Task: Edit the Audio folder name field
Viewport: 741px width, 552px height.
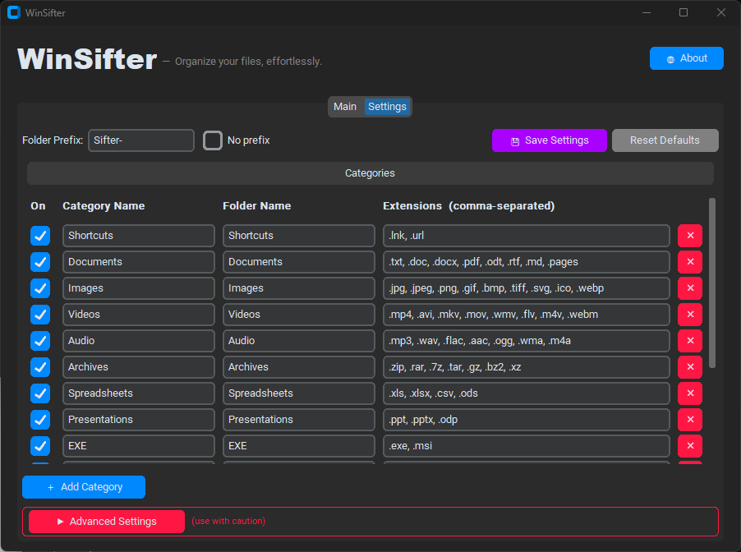Action: click(299, 341)
